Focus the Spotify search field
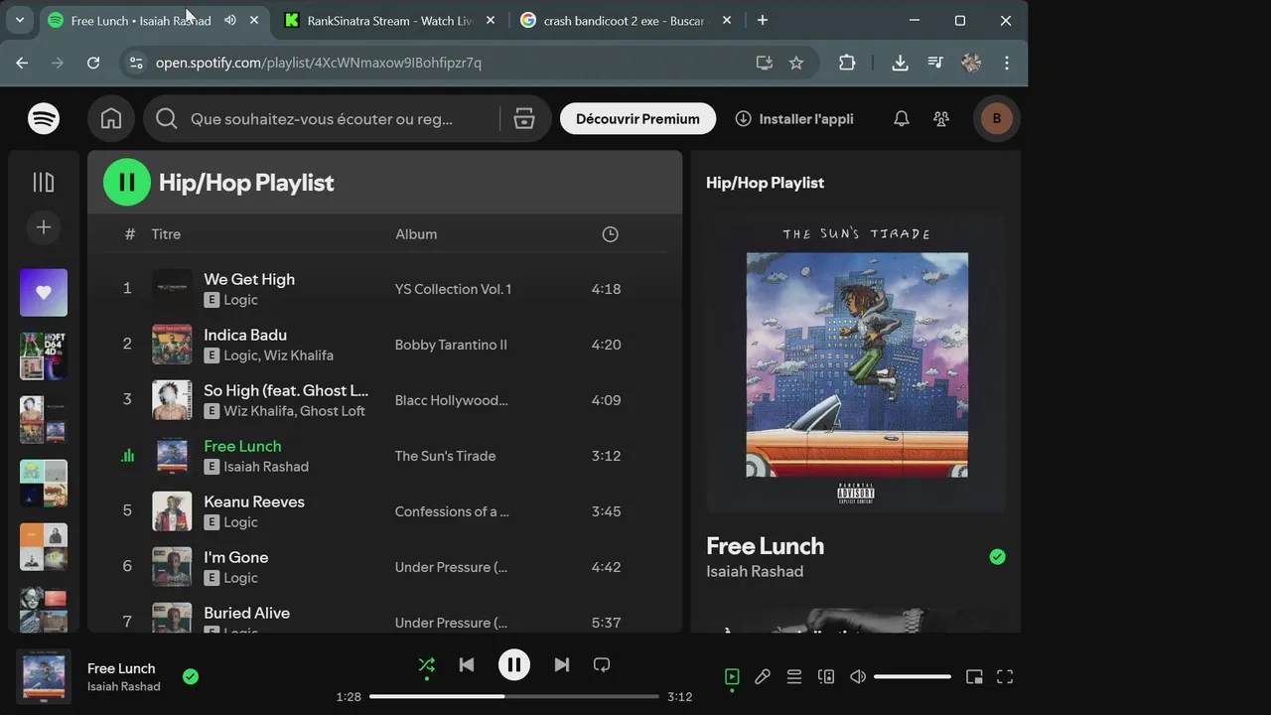 [322, 119]
